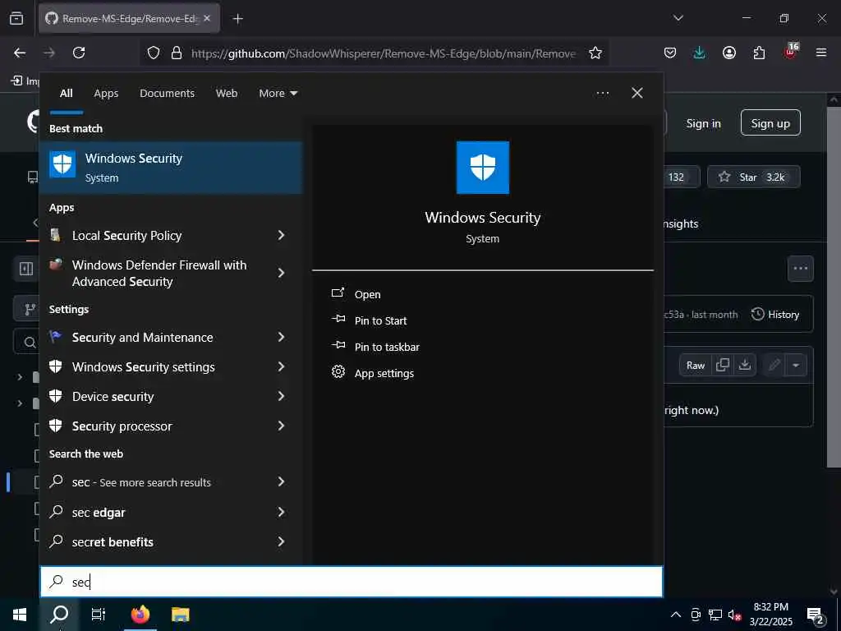Screen dimensions: 841x631
Task: Pin Windows Security to Start
Action: point(380,321)
